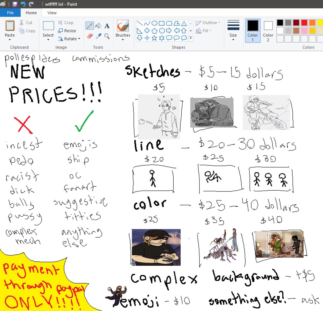Choose the Line shape

click(139, 23)
